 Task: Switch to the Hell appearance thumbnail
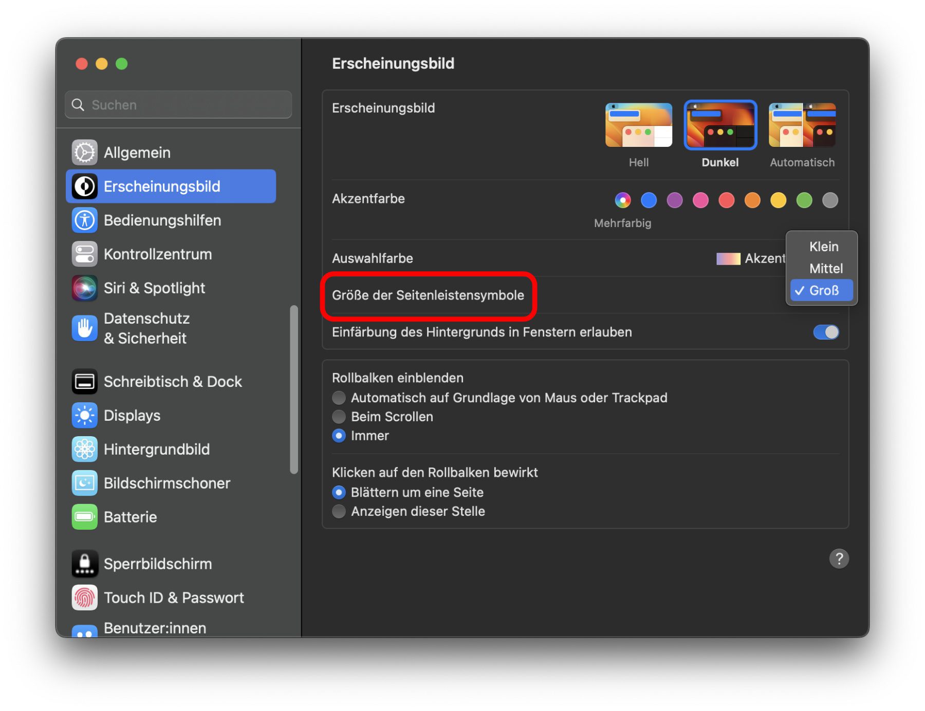pos(638,126)
